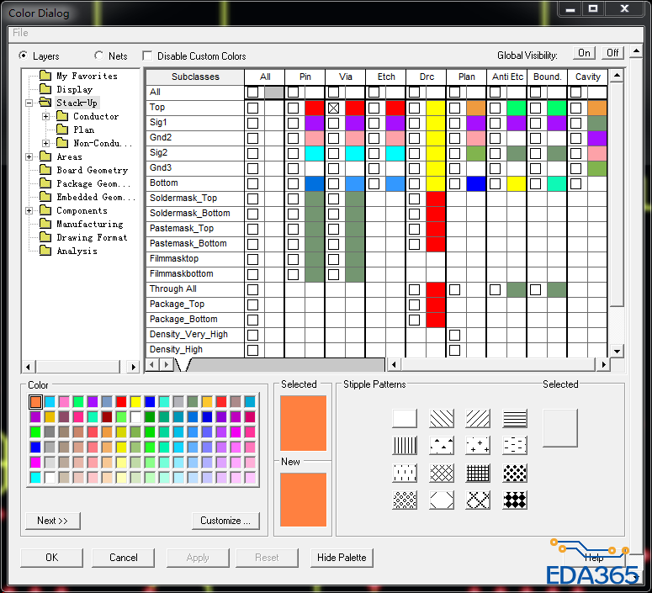The height and width of the screenshot is (593, 652).
Task: Select the crosshatch diamond stipple pattern
Action: (441, 474)
